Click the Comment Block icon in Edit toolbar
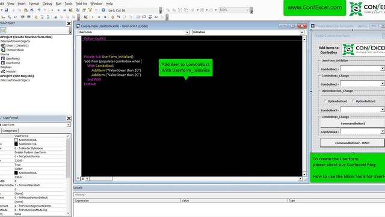Screen dimensions: 385x217 pos(42,17)
